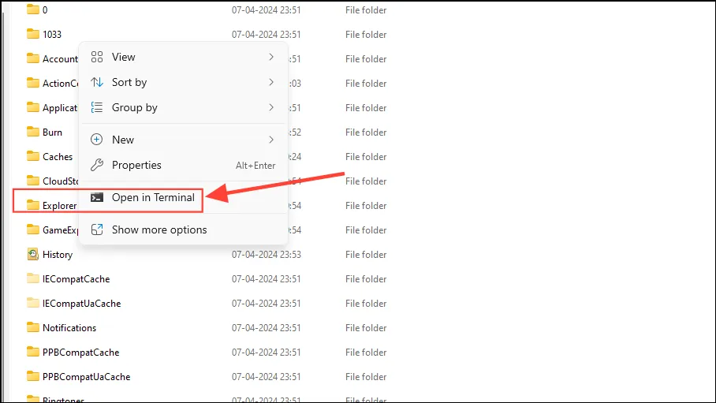716x403 pixels.
Task: Open the Group by submenu
Action: tap(183, 107)
